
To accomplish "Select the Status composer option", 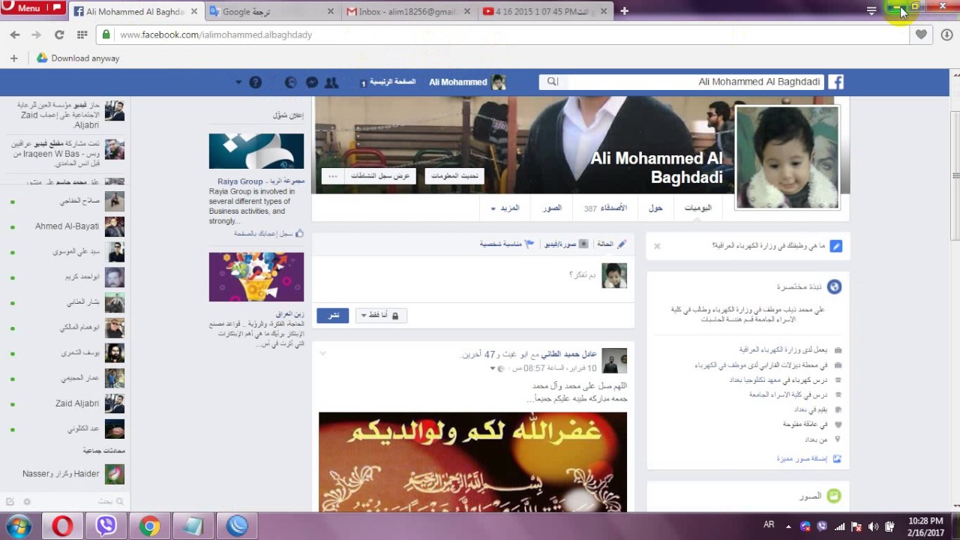I will [x=610, y=244].
